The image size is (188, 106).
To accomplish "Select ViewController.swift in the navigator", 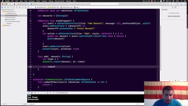I will pos(12,16).
